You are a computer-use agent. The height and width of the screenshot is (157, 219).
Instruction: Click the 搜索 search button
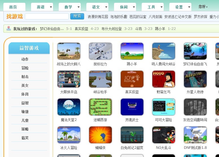coord(77,16)
